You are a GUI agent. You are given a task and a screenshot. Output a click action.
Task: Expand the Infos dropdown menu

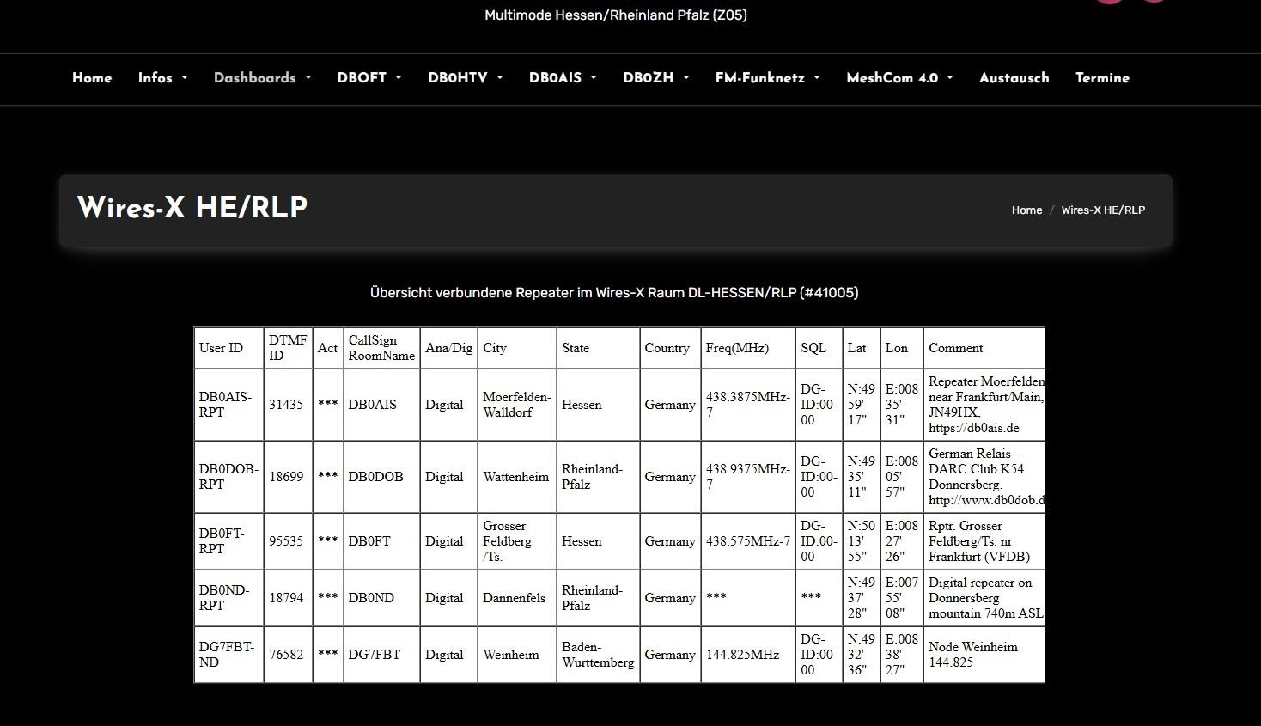click(162, 78)
